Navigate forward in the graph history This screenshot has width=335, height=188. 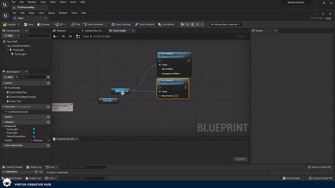(70, 37)
